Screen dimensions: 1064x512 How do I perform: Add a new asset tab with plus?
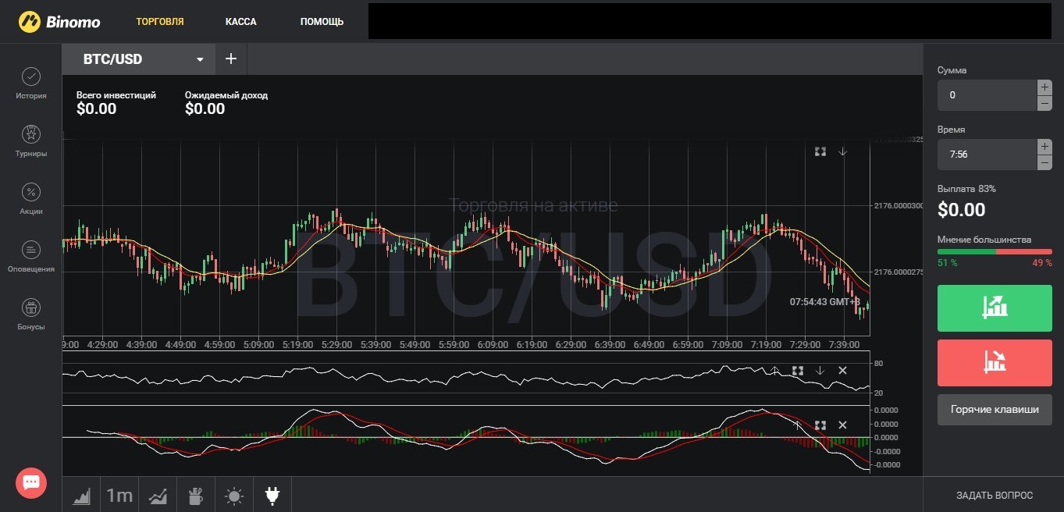tap(231, 59)
